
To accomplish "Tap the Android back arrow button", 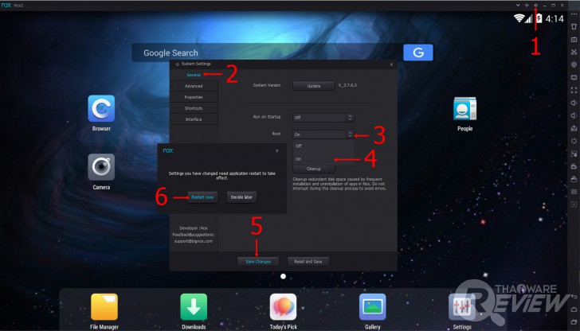I will tap(574, 297).
